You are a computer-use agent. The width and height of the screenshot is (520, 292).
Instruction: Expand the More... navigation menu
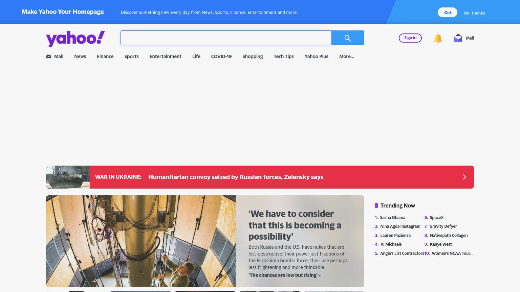pyautogui.click(x=346, y=56)
